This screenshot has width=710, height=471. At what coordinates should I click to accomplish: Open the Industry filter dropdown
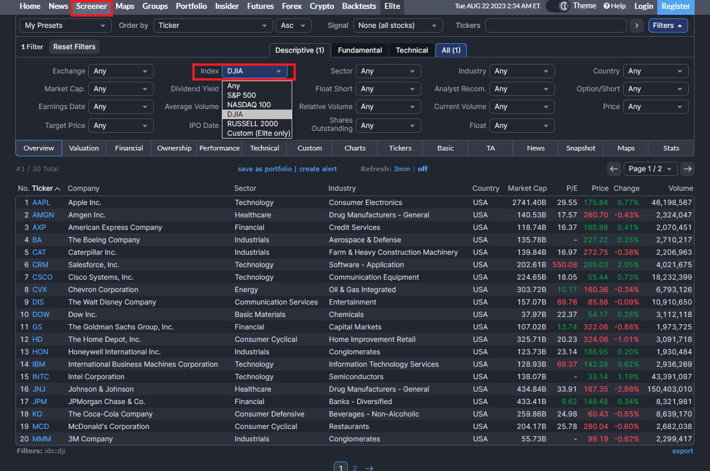(x=522, y=71)
